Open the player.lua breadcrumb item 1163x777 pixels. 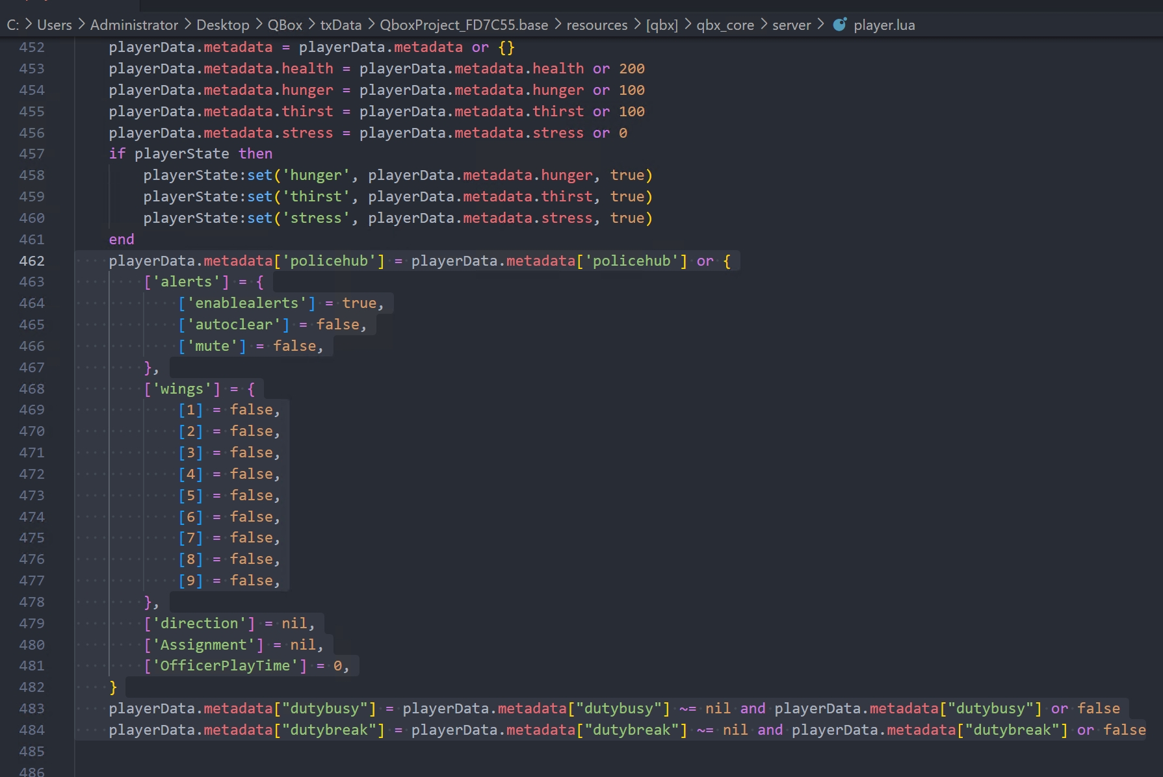point(883,25)
